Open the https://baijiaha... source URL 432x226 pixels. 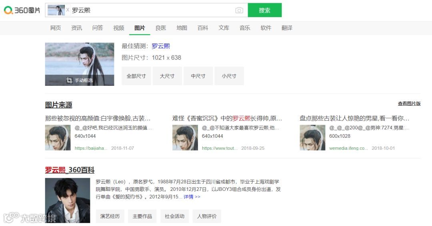91,148
